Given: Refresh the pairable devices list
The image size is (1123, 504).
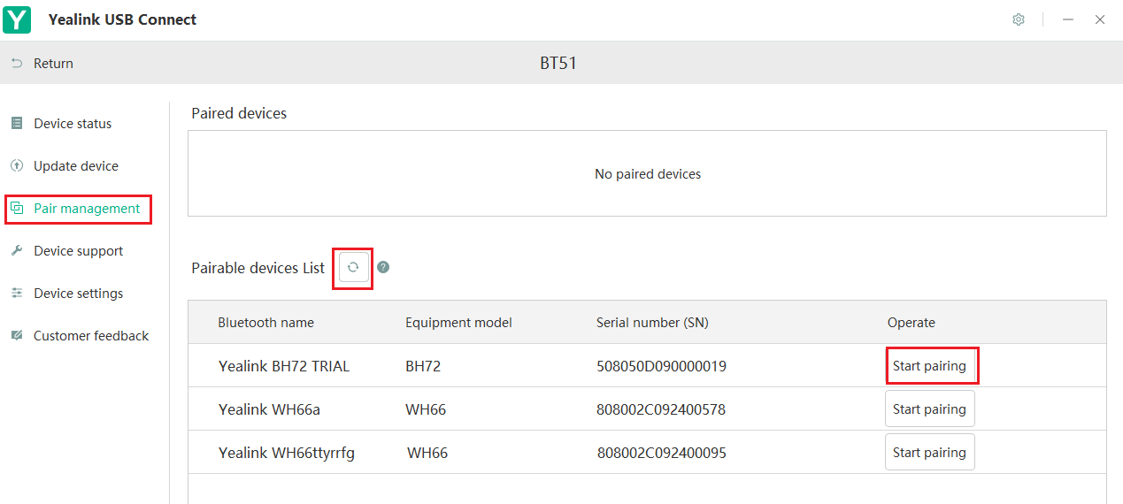Looking at the screenshot, I should (x=353, y=267).
